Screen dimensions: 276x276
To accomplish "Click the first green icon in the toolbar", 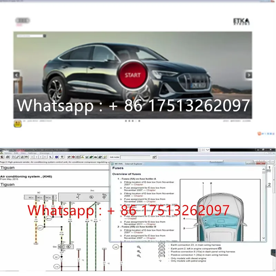I will pos(91,157).
